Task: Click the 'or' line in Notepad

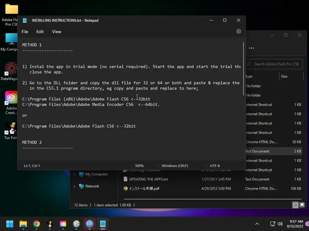Action: pyautogui.click(x=25, y=115)
